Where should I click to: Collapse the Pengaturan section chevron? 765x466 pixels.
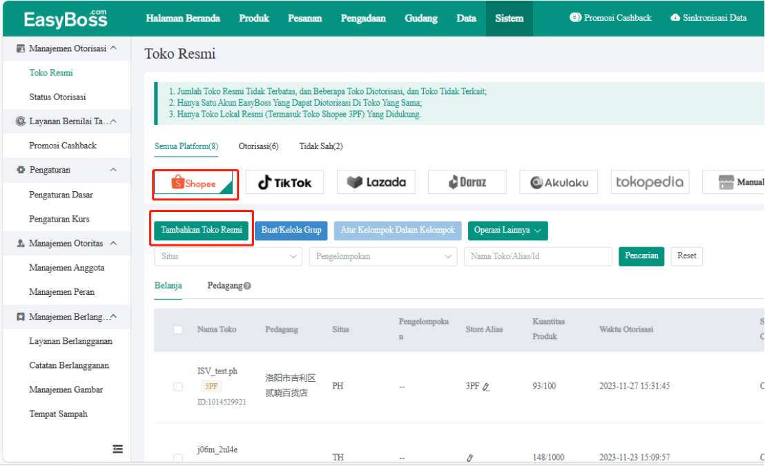114,170
